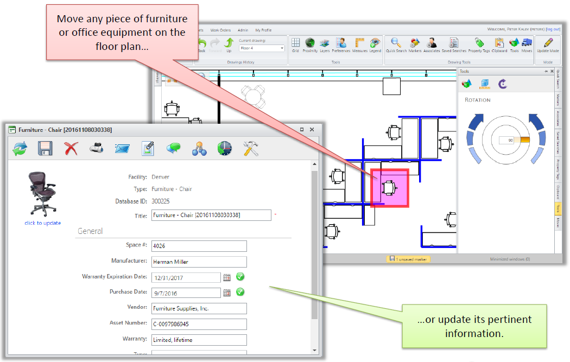Click the refresh icon in the Furniture dialog
The image size is (570, 362).
coord(20,149)
